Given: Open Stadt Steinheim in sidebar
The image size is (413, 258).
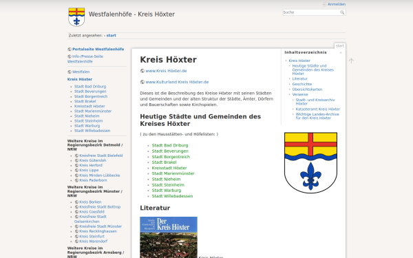Looking at the screenshot, I should point(89,121).
